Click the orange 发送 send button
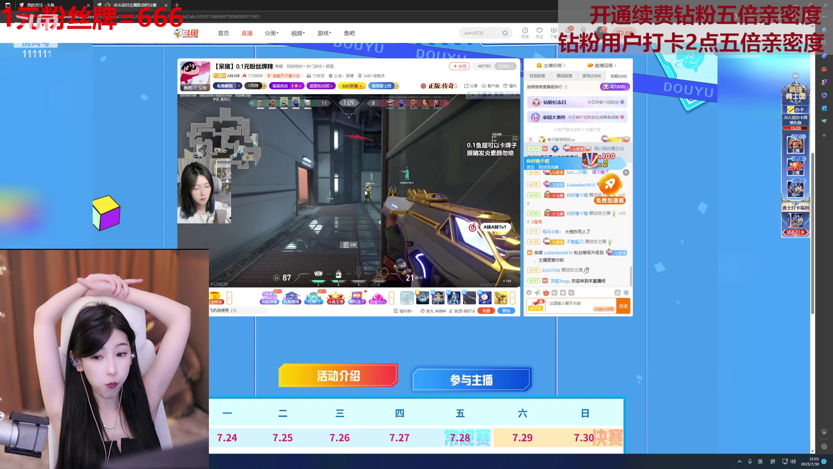The image size is (833, 469). [623, 306]
